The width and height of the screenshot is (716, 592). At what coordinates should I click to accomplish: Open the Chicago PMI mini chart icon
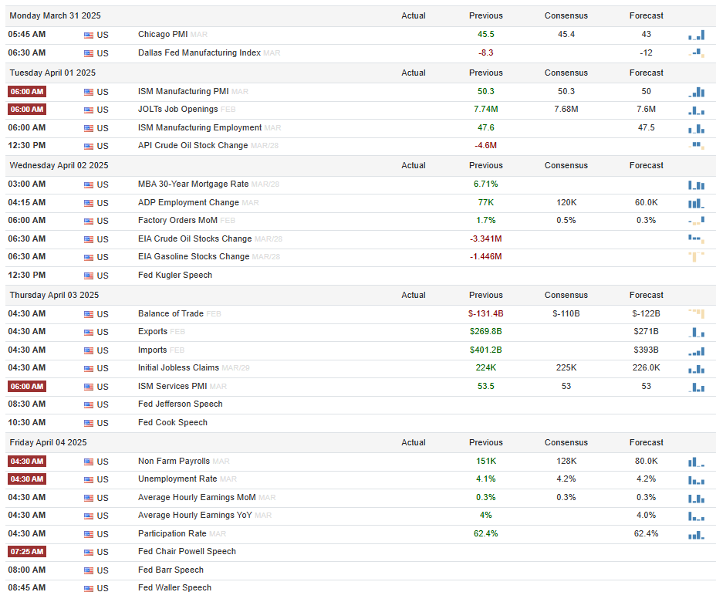click(x=697, y=36)
